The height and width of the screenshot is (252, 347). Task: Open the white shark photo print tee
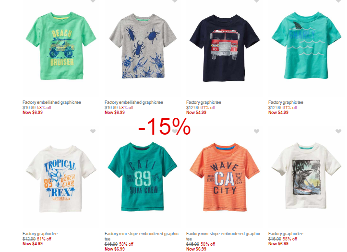tap(307, 176)
